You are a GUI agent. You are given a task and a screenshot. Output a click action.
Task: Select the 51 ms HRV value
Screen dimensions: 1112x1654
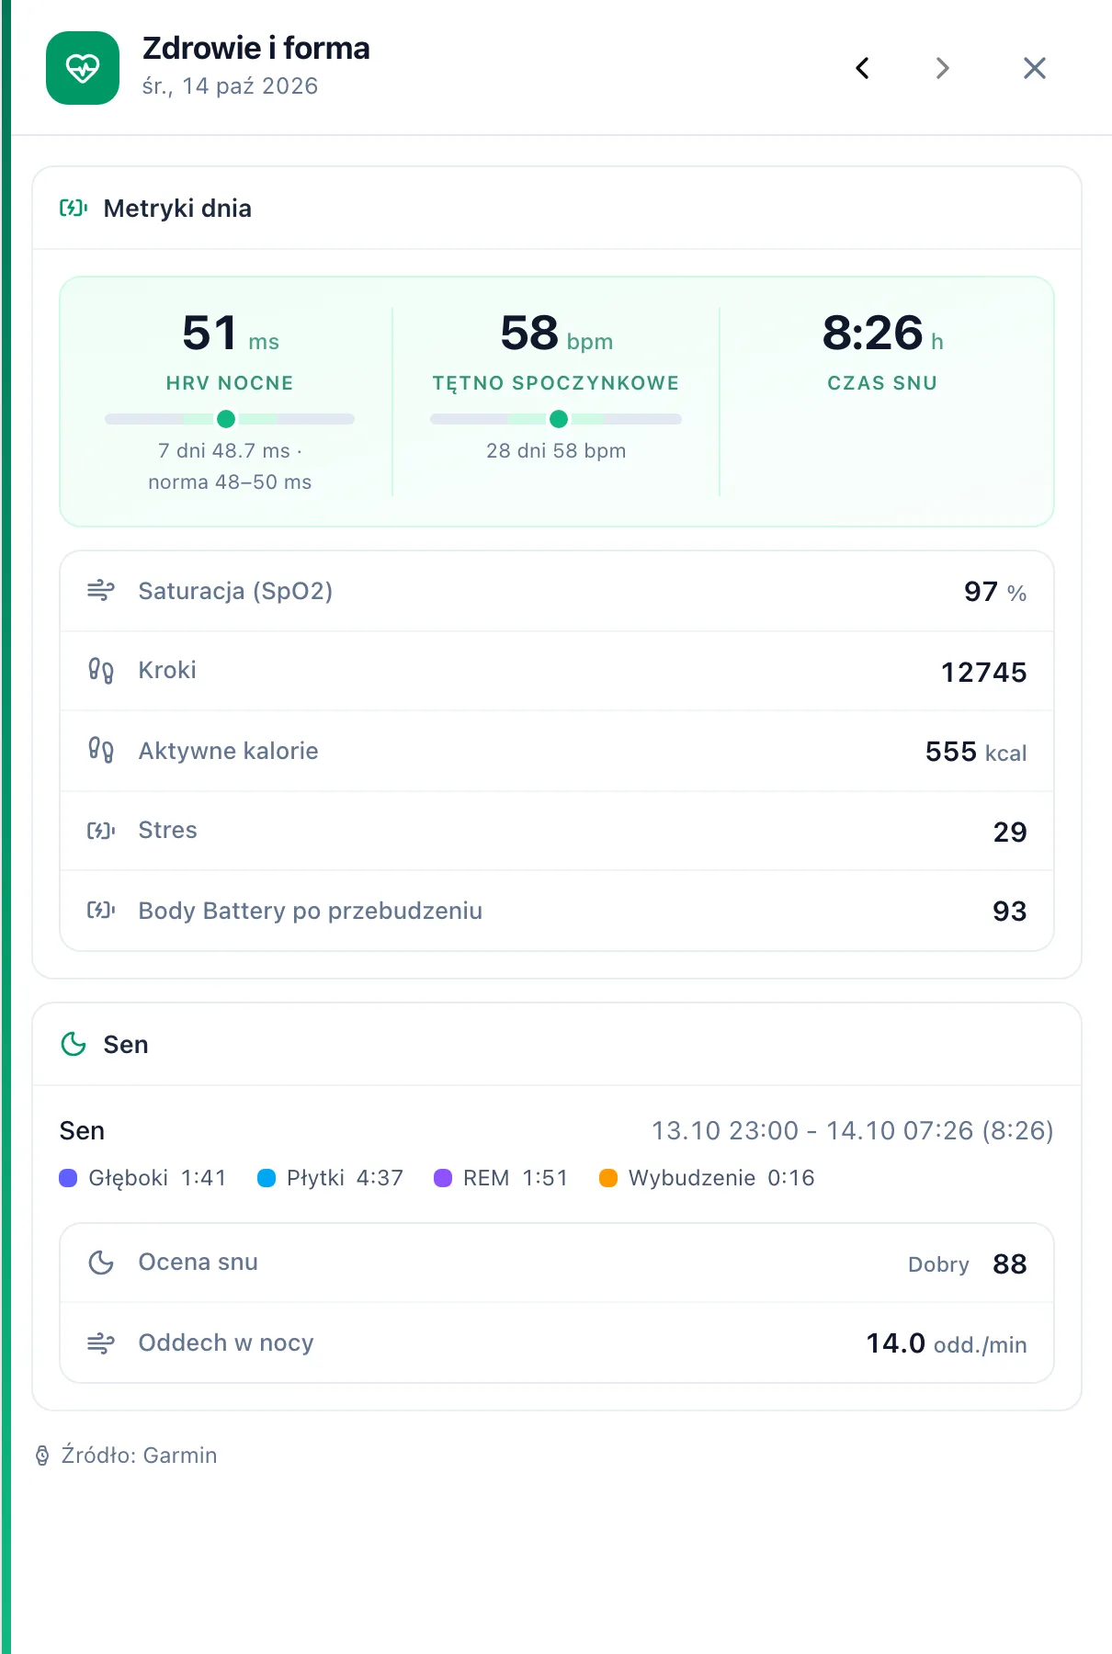(231, 333)
